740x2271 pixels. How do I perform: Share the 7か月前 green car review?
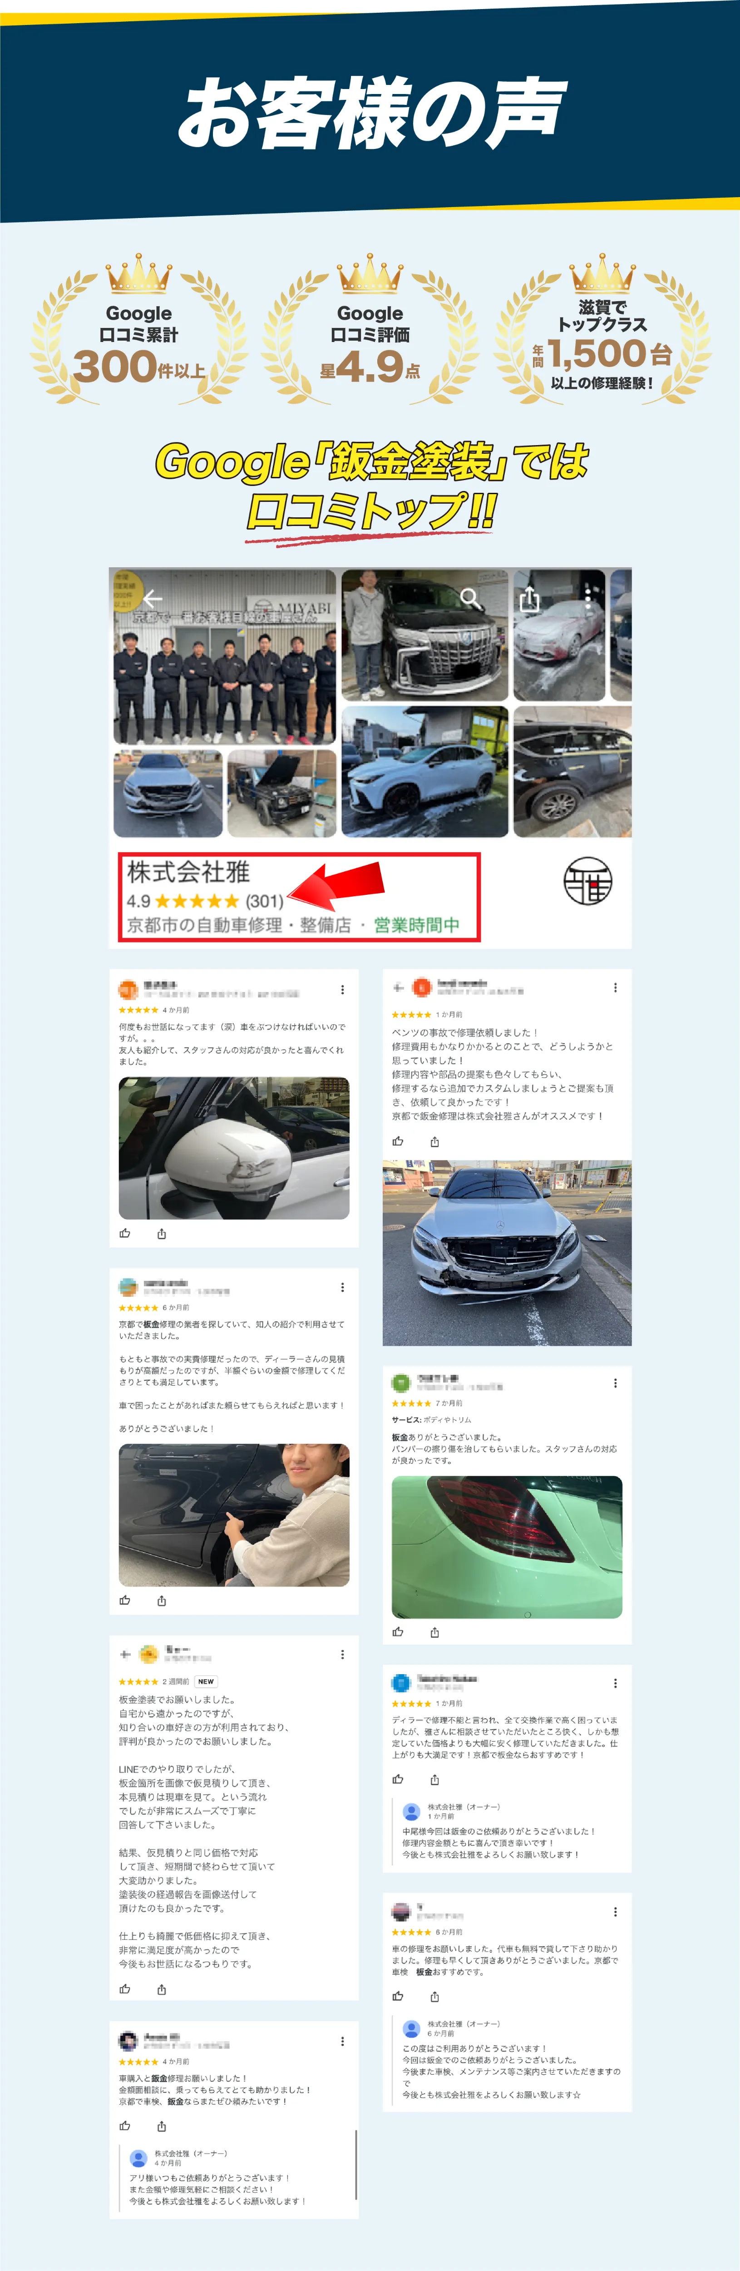click(434, 1632)
